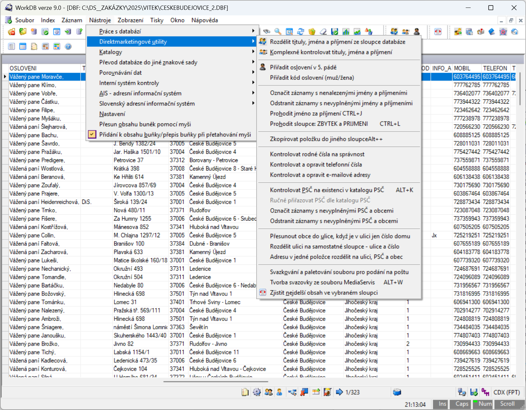
Task: Select 'Kontrolovat a opravit e-mailové adresy'
Action: coord(339,175)
